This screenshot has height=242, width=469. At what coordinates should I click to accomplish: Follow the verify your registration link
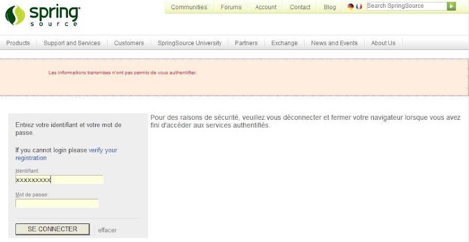[66, 154]
